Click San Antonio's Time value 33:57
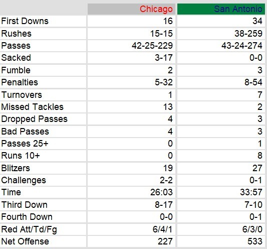267x249 pixels. (x=251, y=192)
